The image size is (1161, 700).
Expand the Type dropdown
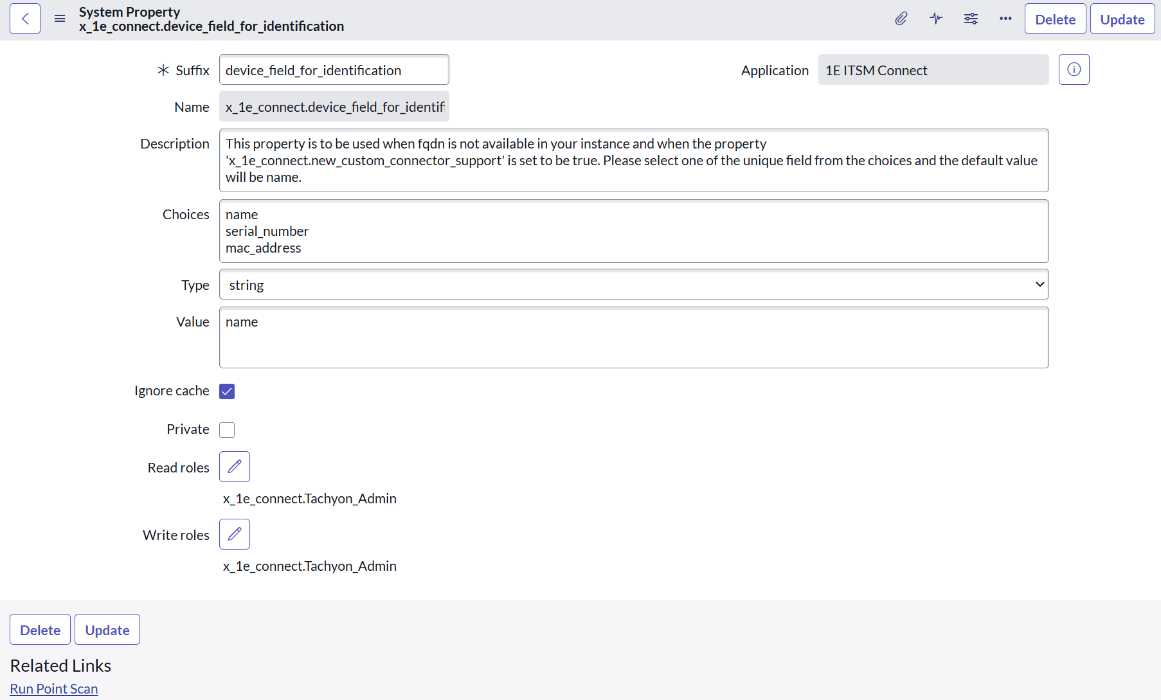coord(633,285)
